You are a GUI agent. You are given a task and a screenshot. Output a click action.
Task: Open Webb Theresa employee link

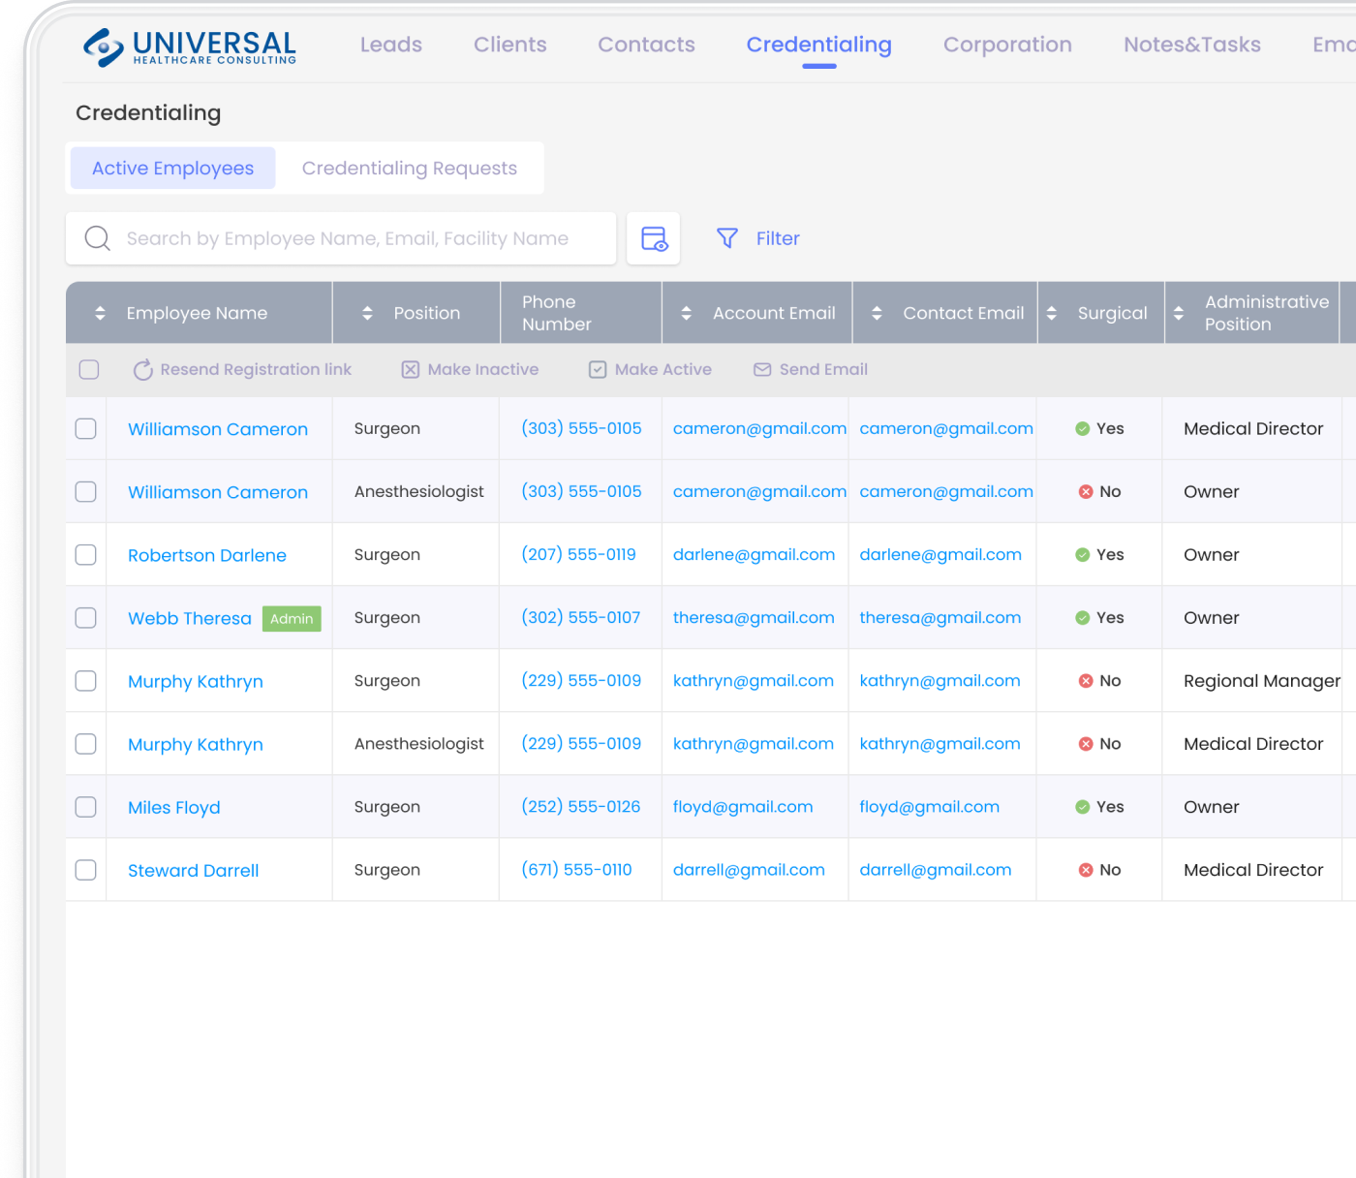(x=190, y=618)
